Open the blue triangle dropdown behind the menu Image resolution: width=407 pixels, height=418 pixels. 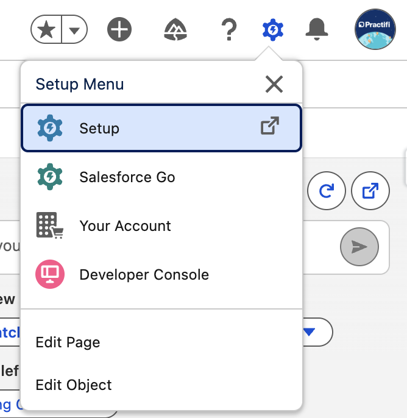[x=317, y=332]
